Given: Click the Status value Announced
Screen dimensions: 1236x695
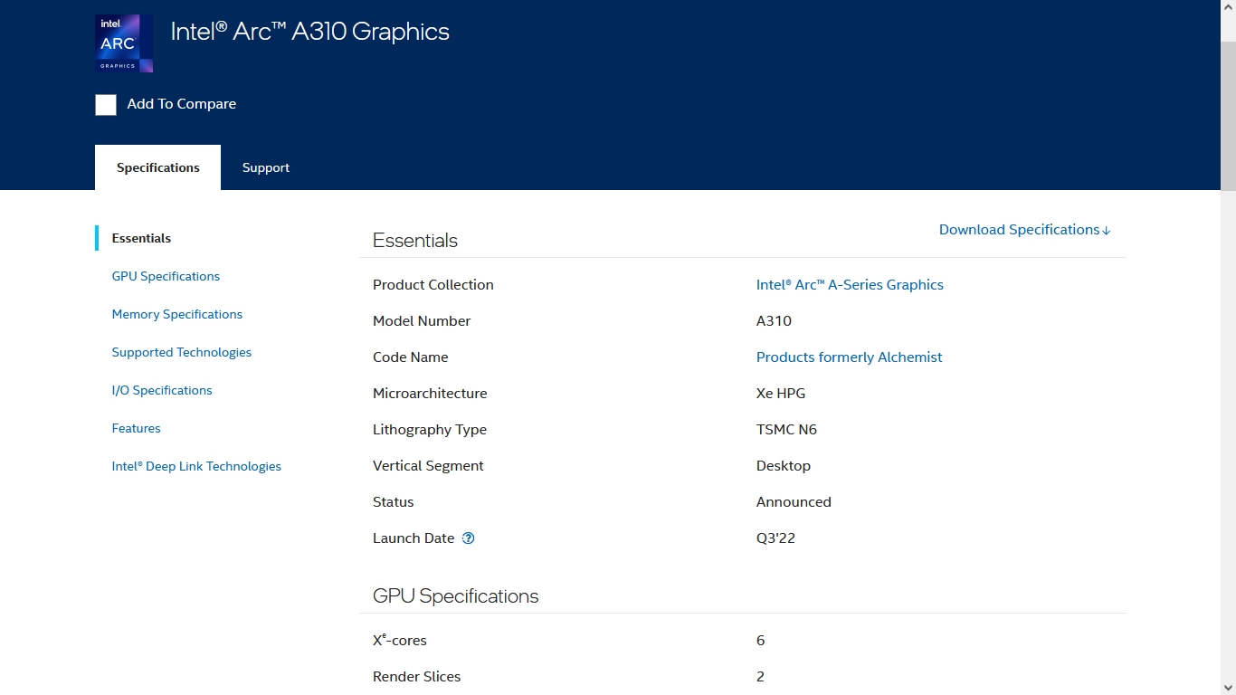Looking at the screenshot, I should click(794, 501).
